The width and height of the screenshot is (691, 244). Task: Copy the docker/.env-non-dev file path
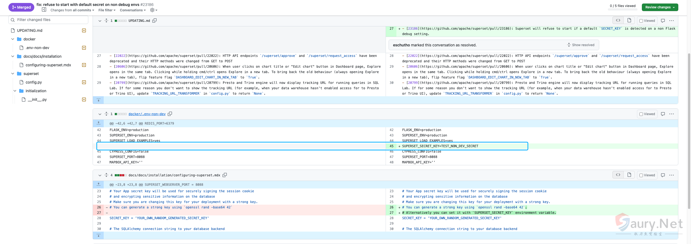(x=170, y=114)
